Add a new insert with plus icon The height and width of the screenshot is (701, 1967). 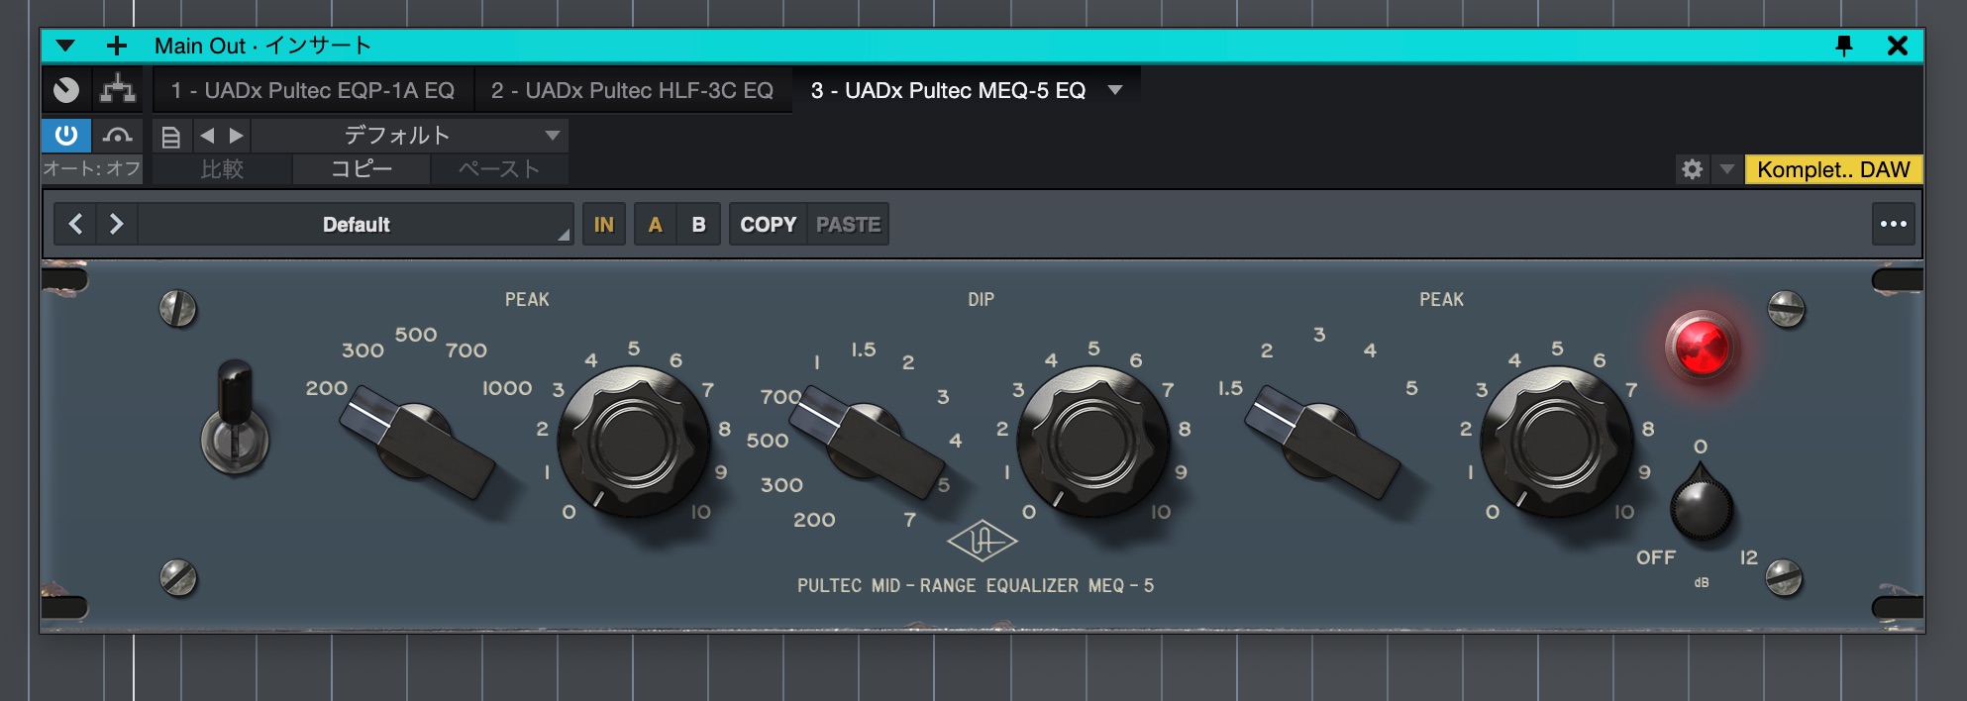pyautogui.click(x=117, y=46)
